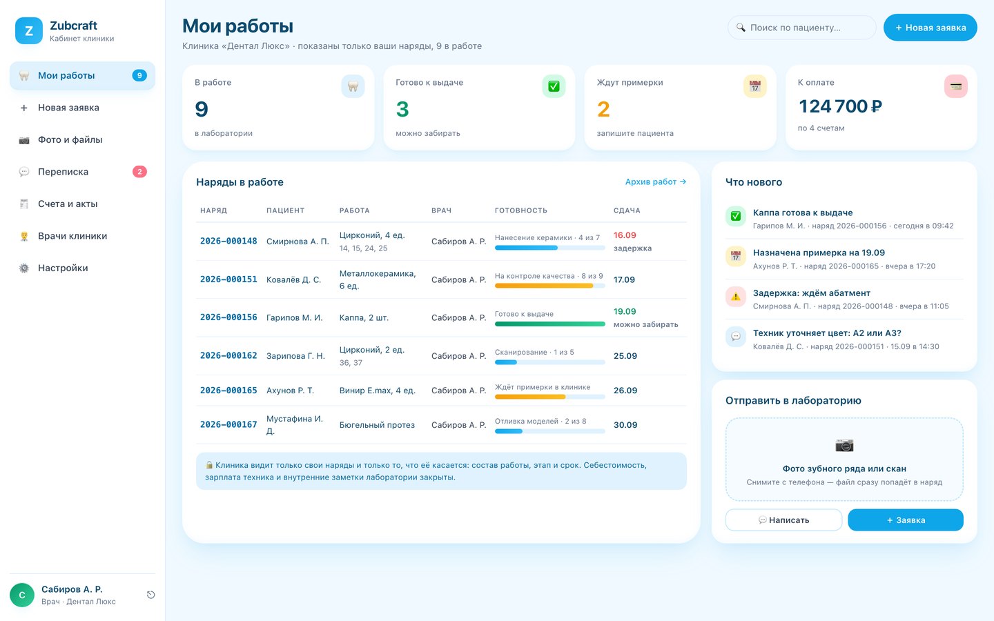Viewport: 994px width, 621px height.
Task: Click the 124 700 ₽ amount
Action: click(x=840, y=106)
